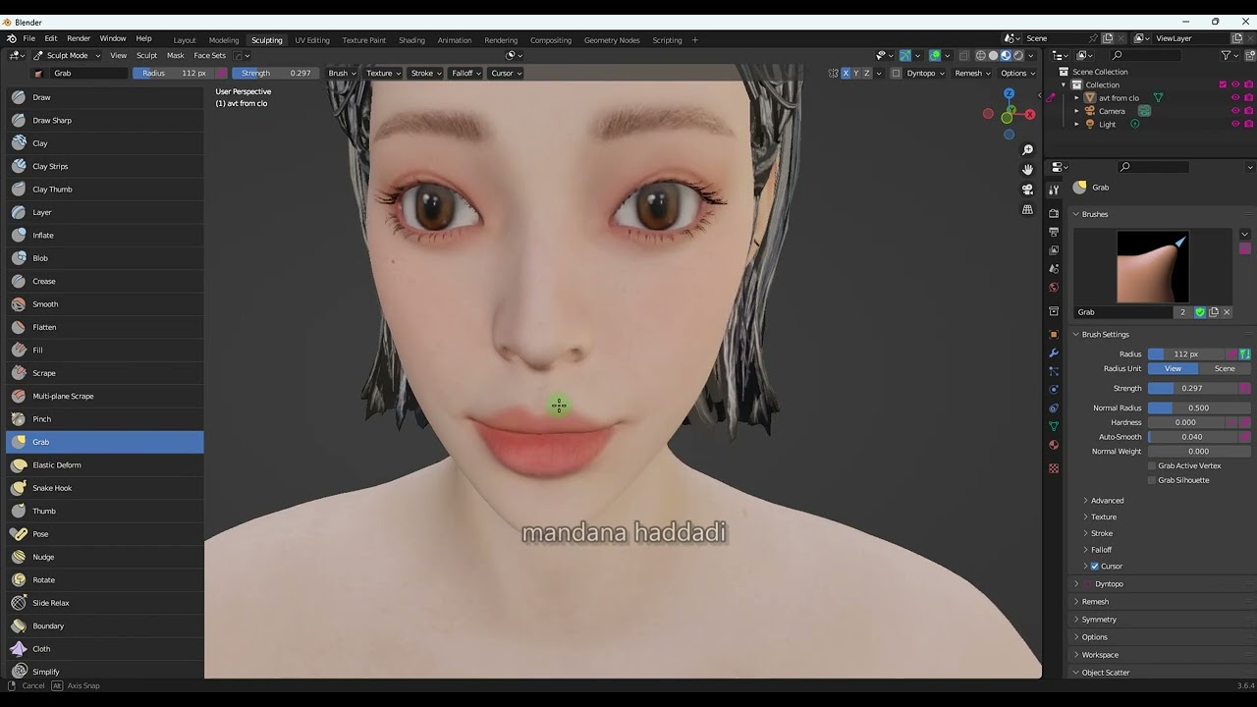Select the Multi-plane Scrape brush
This screenshot has height=707, width=1257.
click(x=104, y=396)
